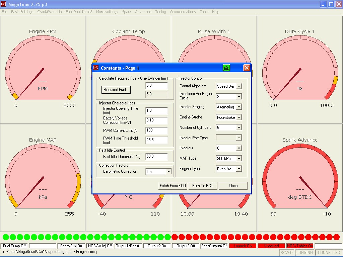Close the Constants - Page 1 dialog
The height and width of the screenshot is (257, 343).
(247, 68)
